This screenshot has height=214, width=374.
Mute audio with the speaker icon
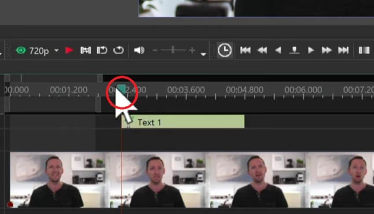(x=139, y=50)
